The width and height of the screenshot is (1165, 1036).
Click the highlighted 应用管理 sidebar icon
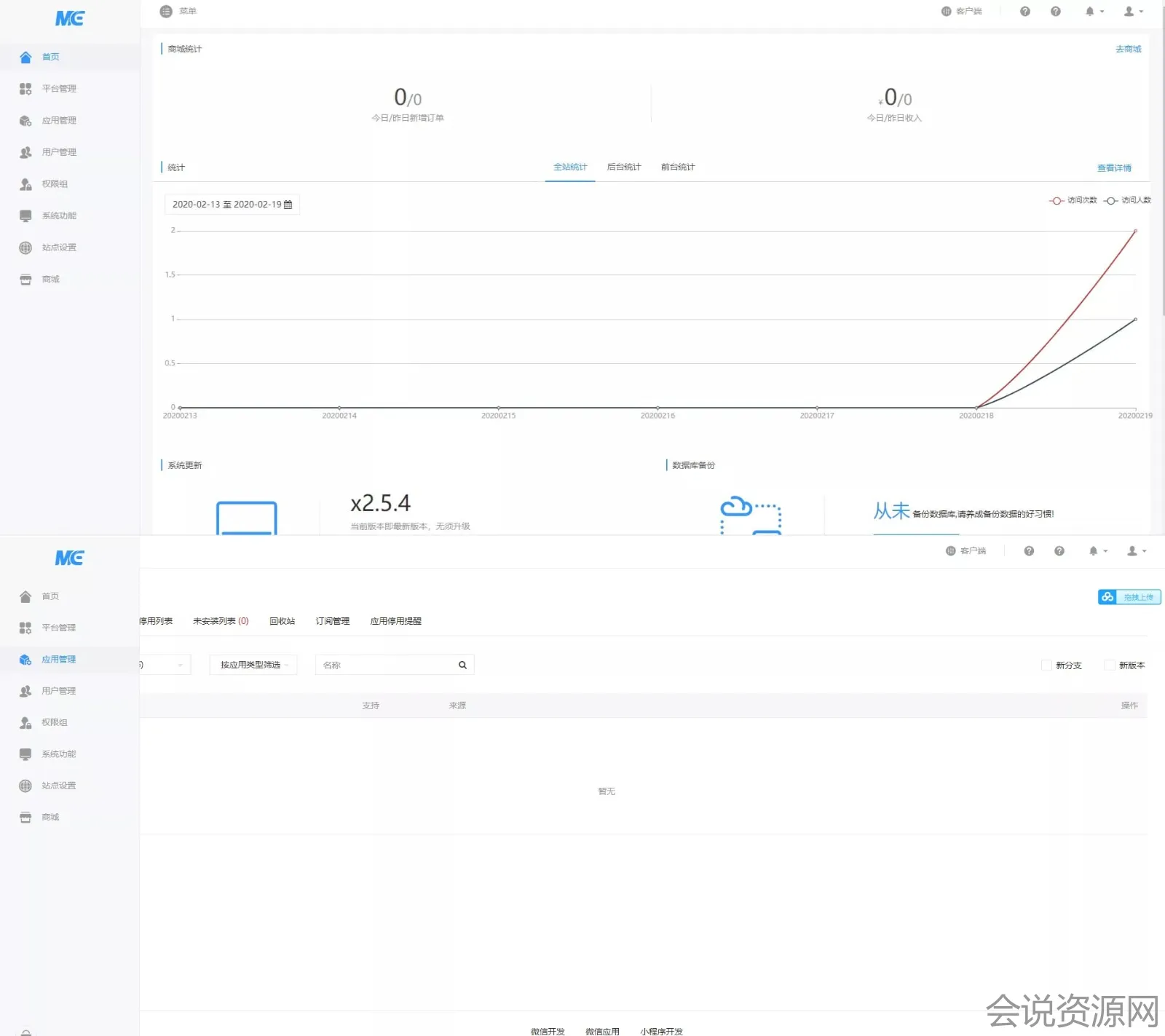25,660
